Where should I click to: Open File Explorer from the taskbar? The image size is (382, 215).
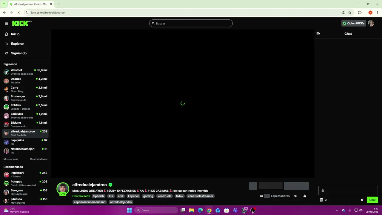192,210
